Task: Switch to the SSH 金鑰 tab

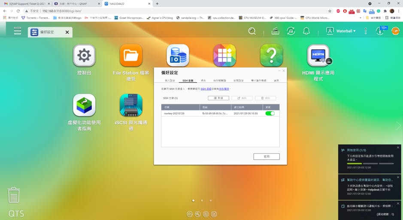Action: click(188, 80)
